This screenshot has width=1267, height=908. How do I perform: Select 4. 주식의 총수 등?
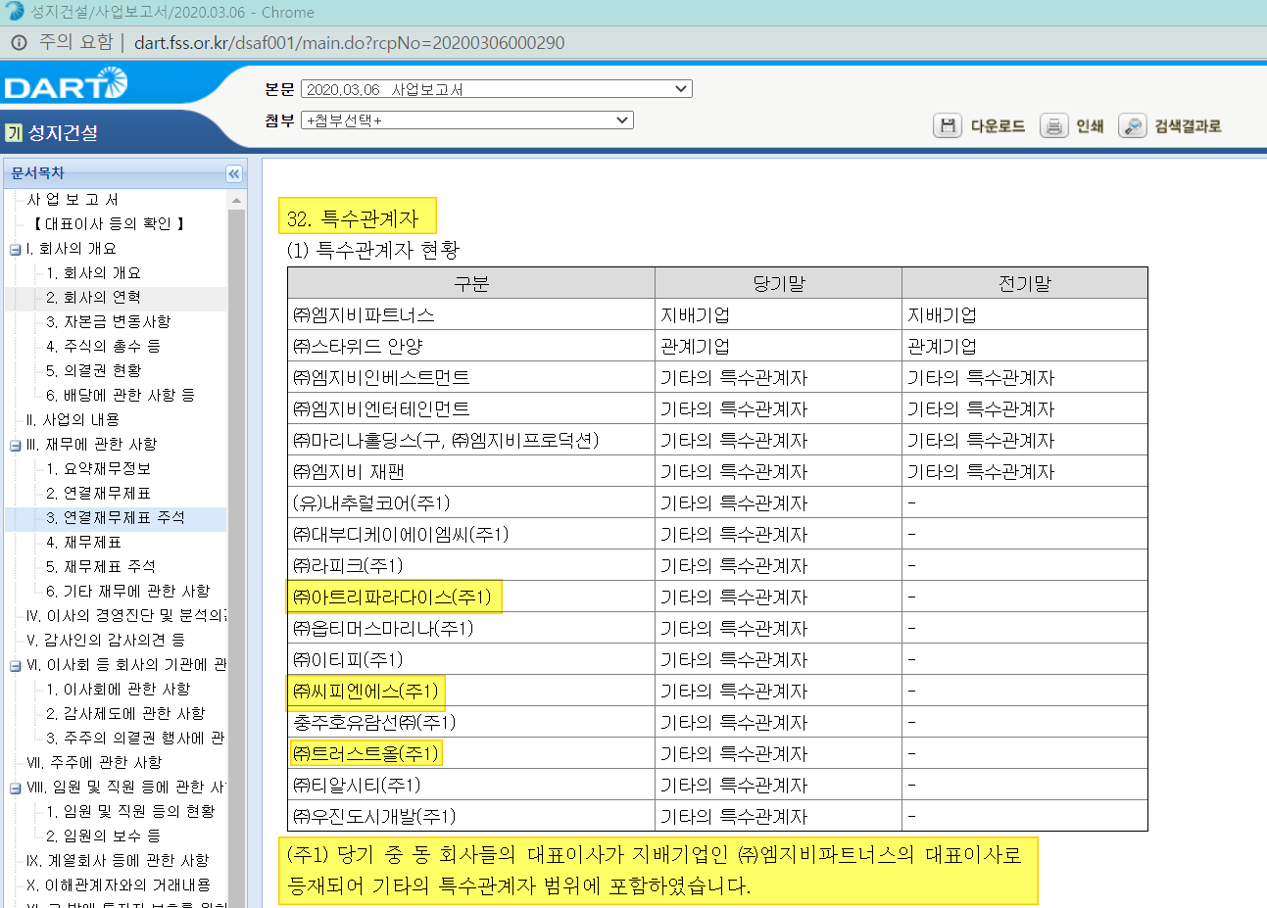103,347
